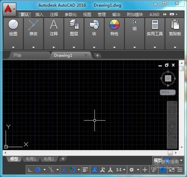The image size is (187, 177).
Task: Add a new layout with plus button
Action: pyautogui.click(x=63, y=159)
